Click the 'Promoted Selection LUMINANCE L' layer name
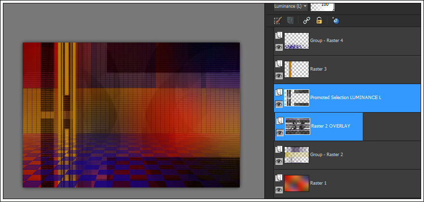Screen dimensions: 424x202 [x=346, y=98]
